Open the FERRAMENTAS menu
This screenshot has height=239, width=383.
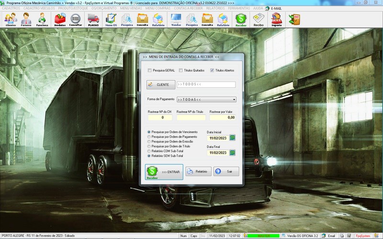point(238,9)
